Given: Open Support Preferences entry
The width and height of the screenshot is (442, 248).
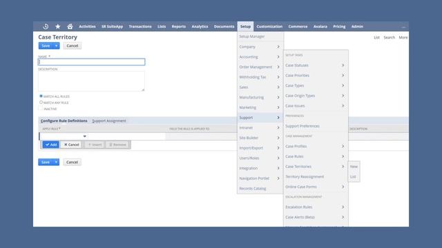Looking at the screenshot, I should pos(316,126).
